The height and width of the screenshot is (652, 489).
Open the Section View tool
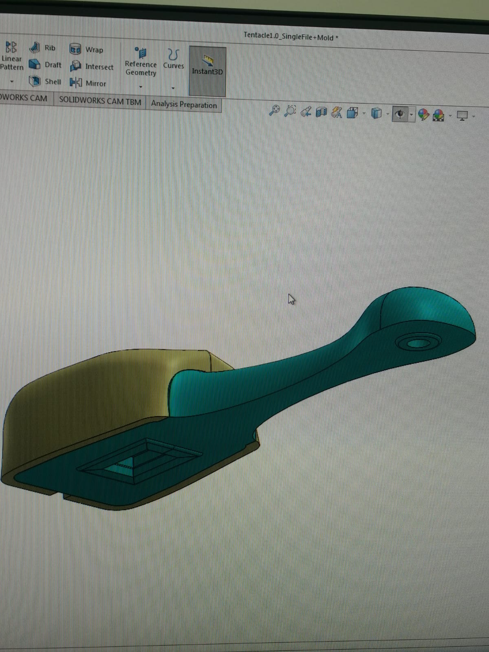[x=322, y=112]
